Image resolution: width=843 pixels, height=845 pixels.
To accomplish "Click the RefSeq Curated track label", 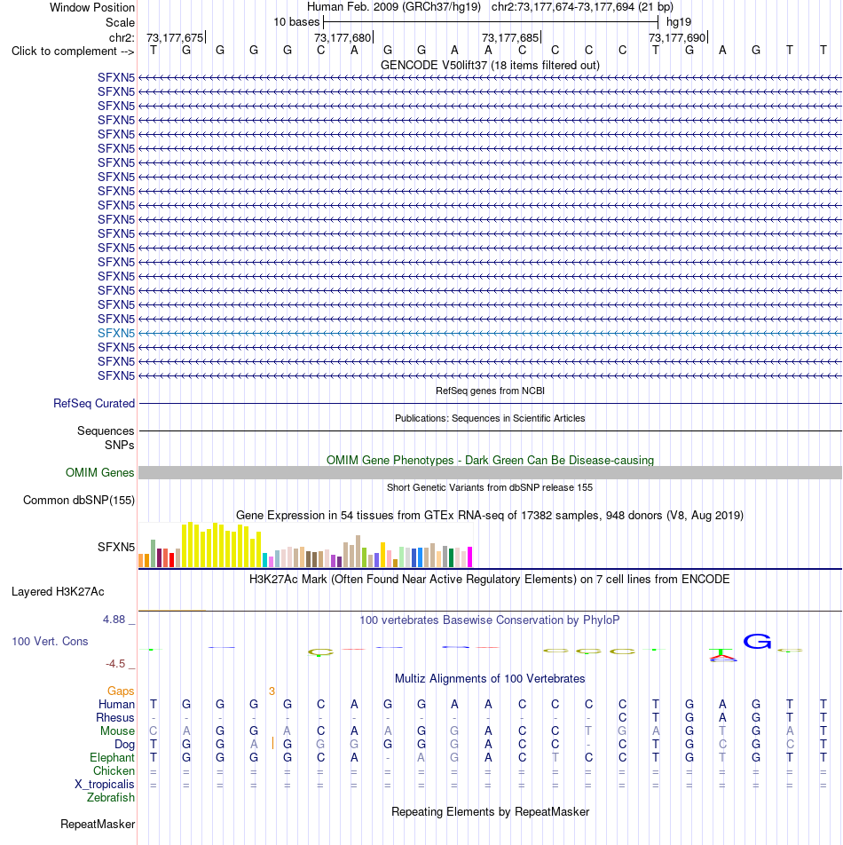I will click(94, 403).
